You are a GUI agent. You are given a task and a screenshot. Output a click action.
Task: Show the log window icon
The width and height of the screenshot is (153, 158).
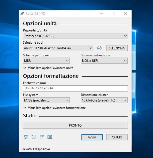pyautogui.click(x=50, y=137)
